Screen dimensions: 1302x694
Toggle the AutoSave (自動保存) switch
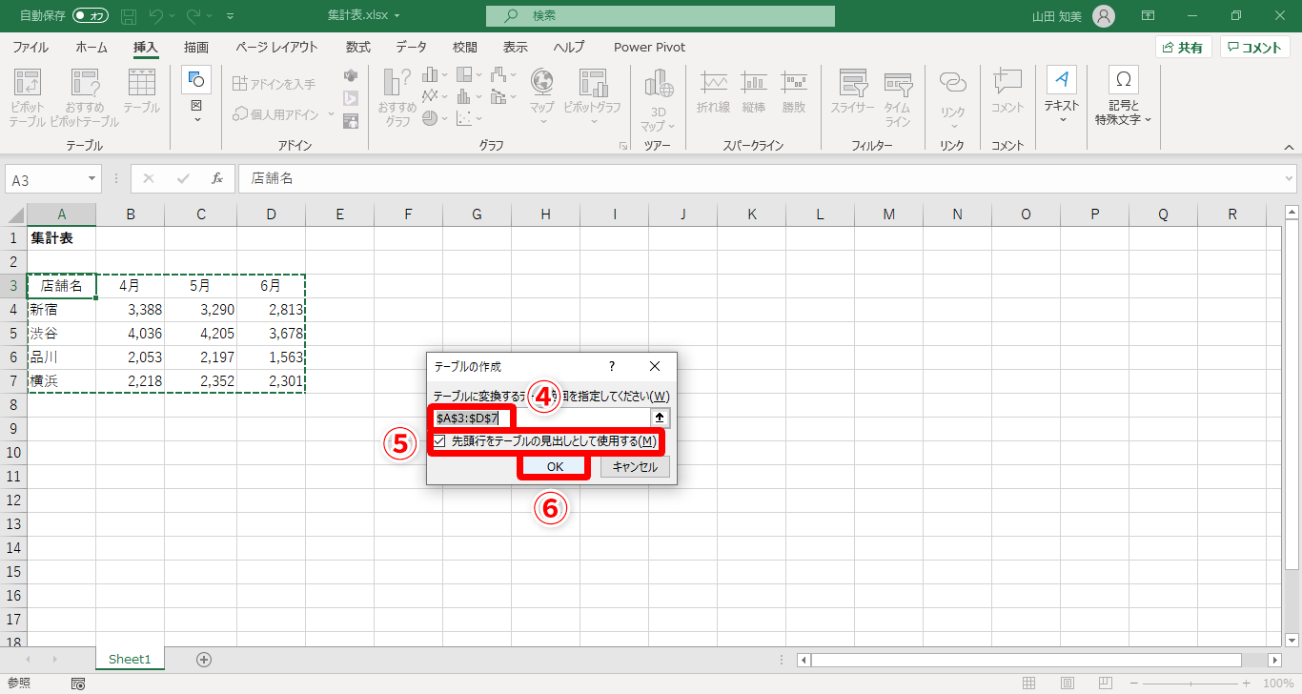(91, 16)
